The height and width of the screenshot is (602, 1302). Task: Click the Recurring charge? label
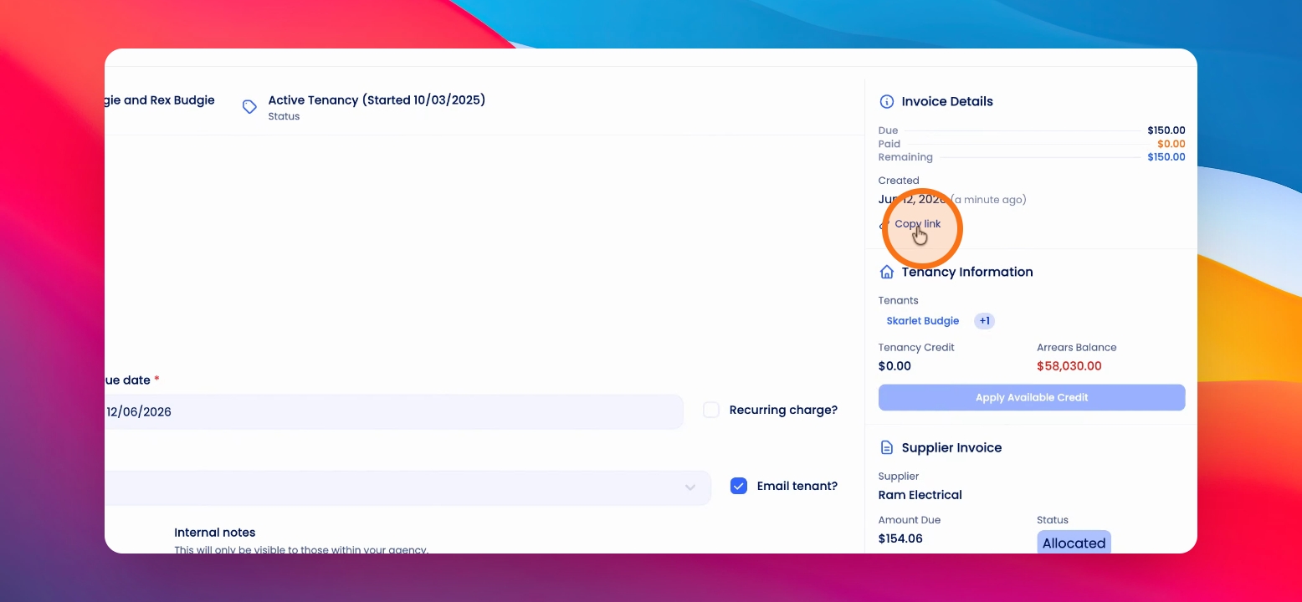tap(783, 410)
